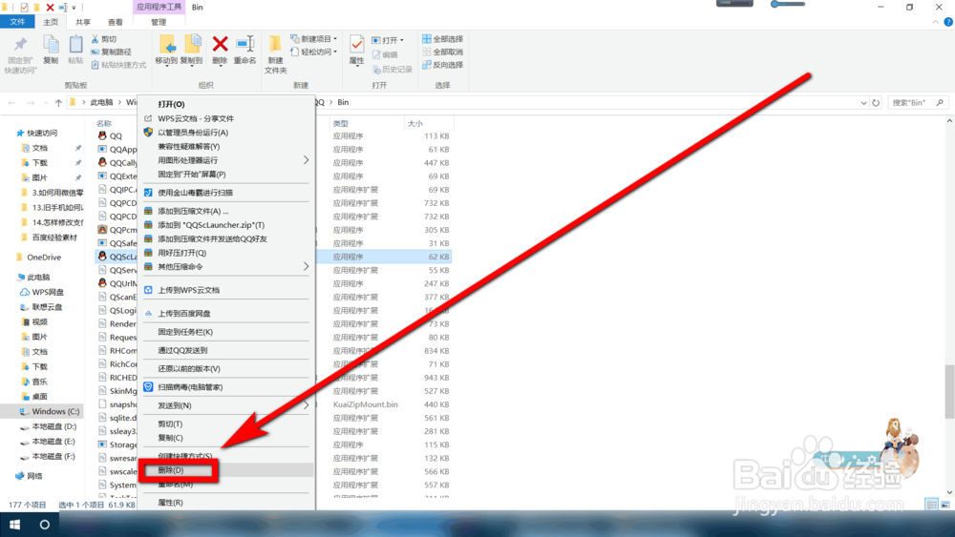Screen dimensions: 955x537
Task: Switch to the Share (共享) tab
Action: (x=83, y=22)
